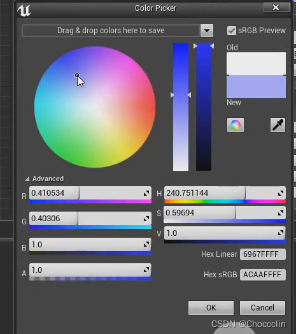Click the H field expand arrow icon

pos(281,193)
